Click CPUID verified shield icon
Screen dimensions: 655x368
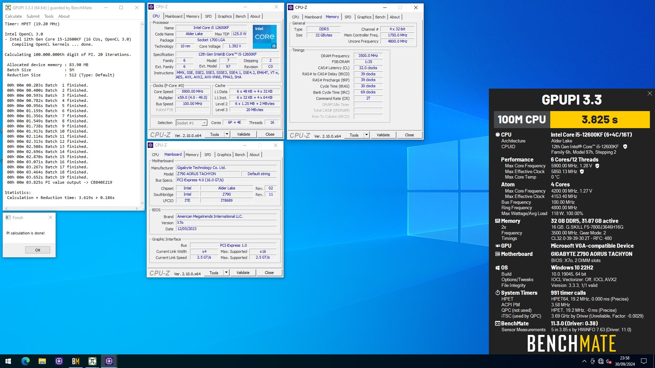[x=625, y=147]
